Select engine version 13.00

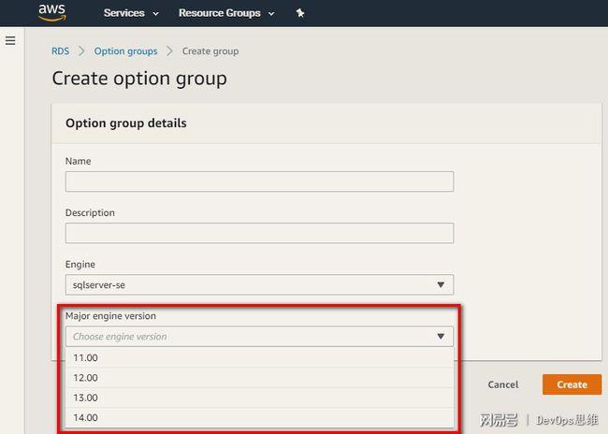click(x=259, y=398)
